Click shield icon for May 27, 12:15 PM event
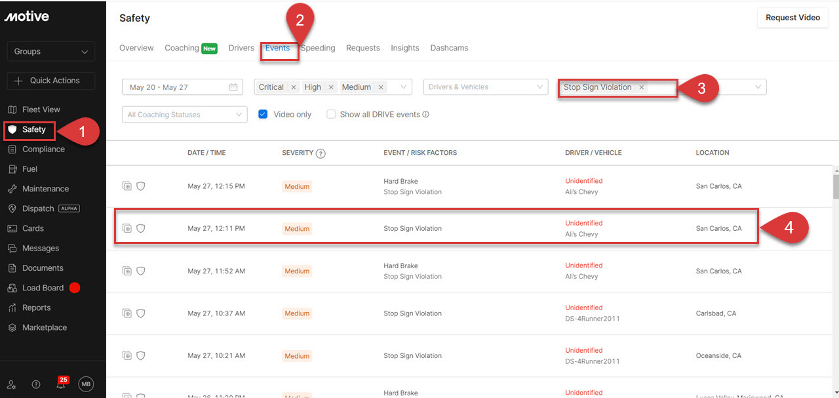839x398 pixels. click(140, 186)
